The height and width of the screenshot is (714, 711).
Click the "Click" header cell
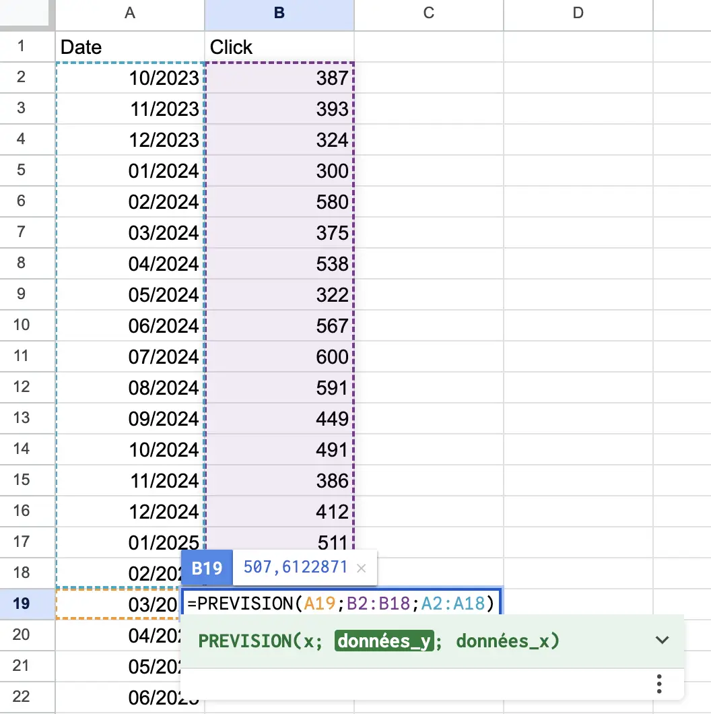point(279,46)
